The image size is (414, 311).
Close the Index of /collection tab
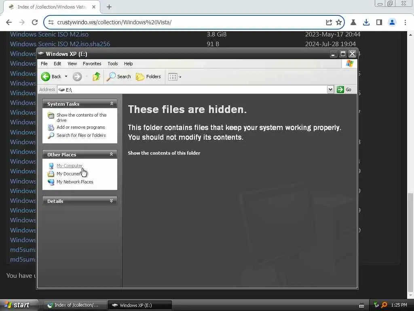point(94,7)
